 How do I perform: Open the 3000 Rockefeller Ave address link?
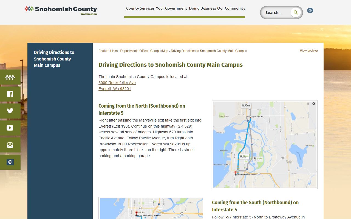[x=117, y=83]
